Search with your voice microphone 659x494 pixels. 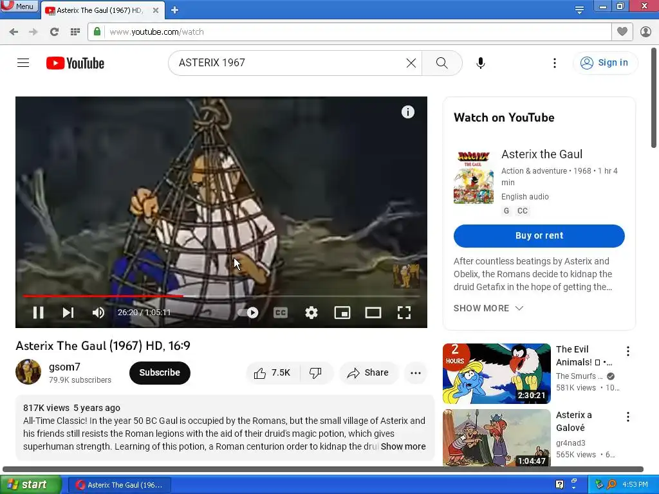481,63
